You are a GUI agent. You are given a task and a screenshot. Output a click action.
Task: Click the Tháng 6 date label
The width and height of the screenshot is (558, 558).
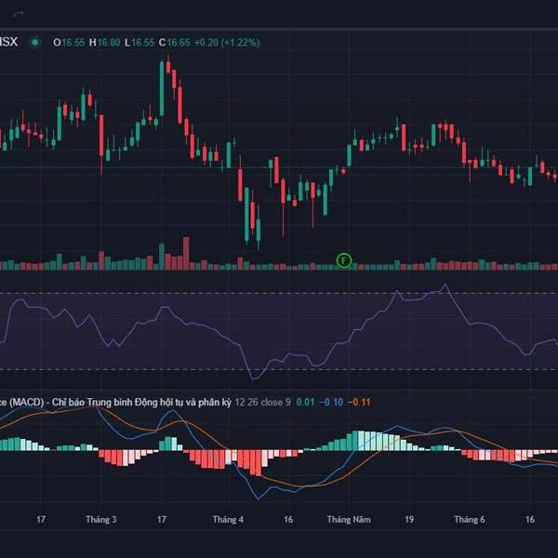pos(470,519)
